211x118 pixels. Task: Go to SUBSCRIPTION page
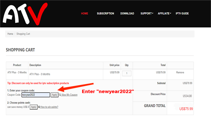105,13
